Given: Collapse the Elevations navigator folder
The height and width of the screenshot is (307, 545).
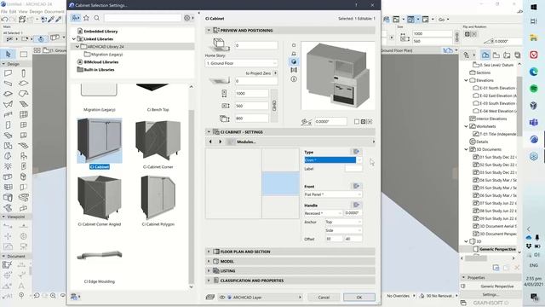Looking at the screenshot, I should tap(466, 80).
